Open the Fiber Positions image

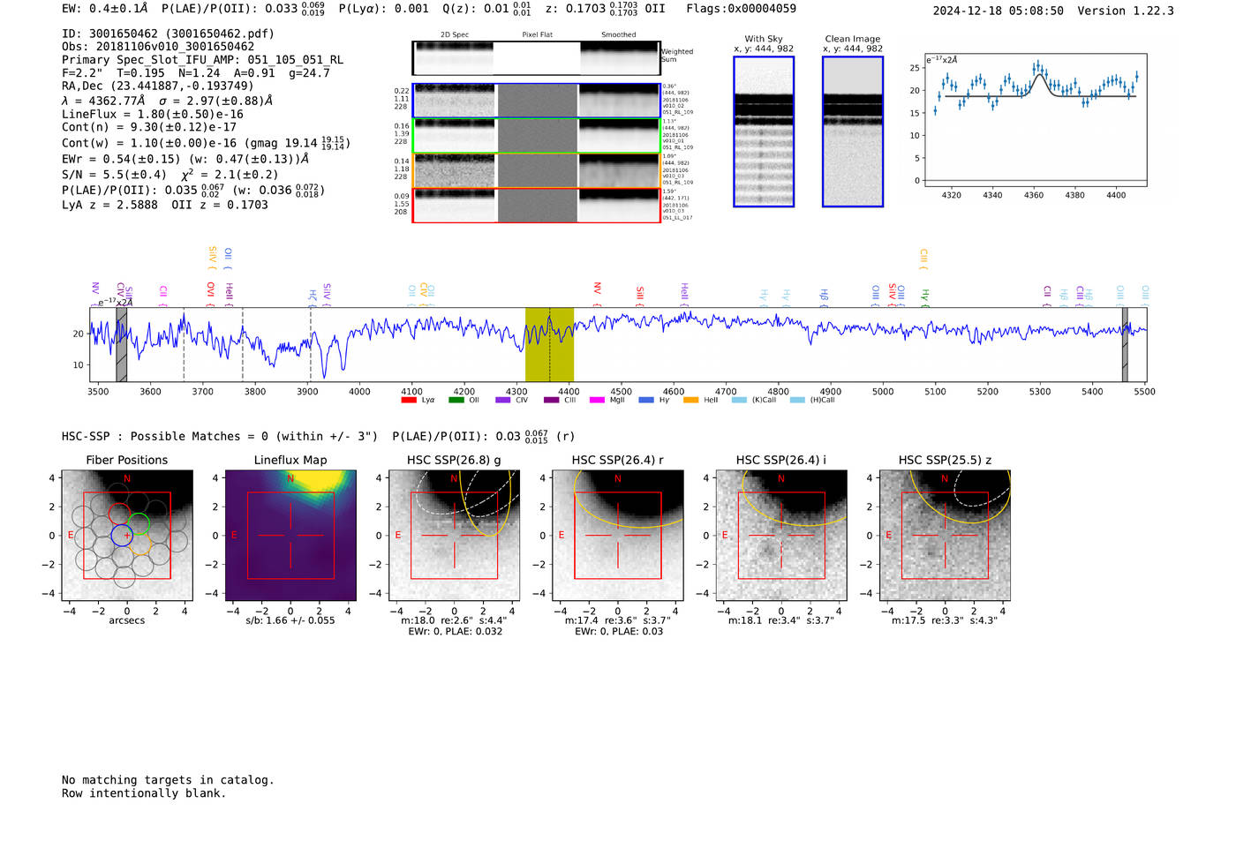pos(127,536)
